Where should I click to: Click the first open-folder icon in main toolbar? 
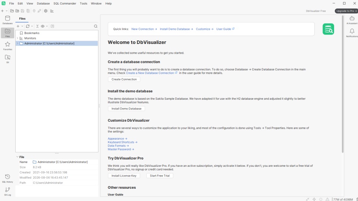[12, 11]
